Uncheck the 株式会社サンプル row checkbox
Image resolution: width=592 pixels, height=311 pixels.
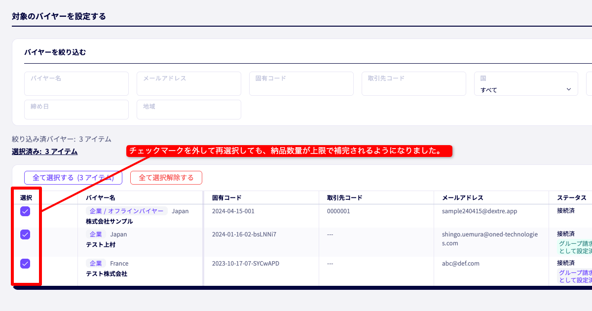pyautogui.click(x=25, y=211)
